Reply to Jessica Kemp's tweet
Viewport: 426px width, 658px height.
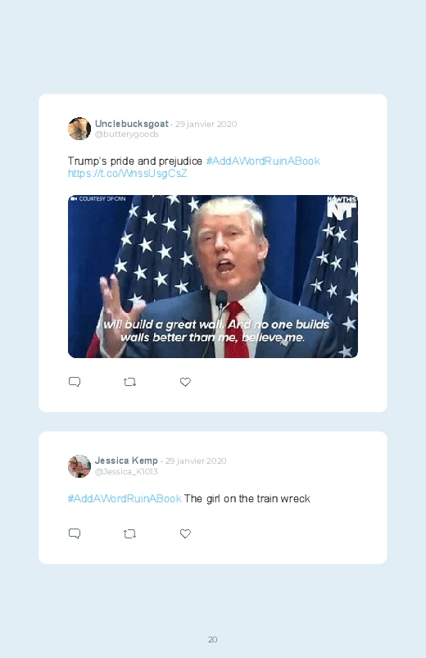75,533
